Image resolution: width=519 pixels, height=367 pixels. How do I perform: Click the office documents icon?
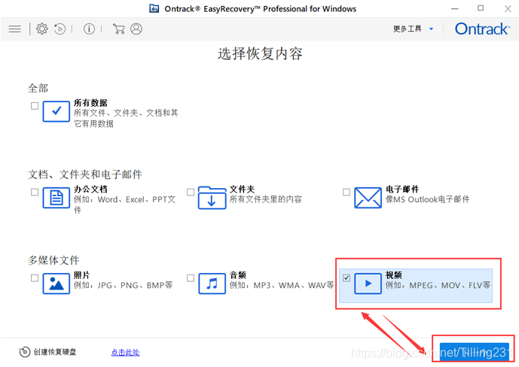point(56,198)
